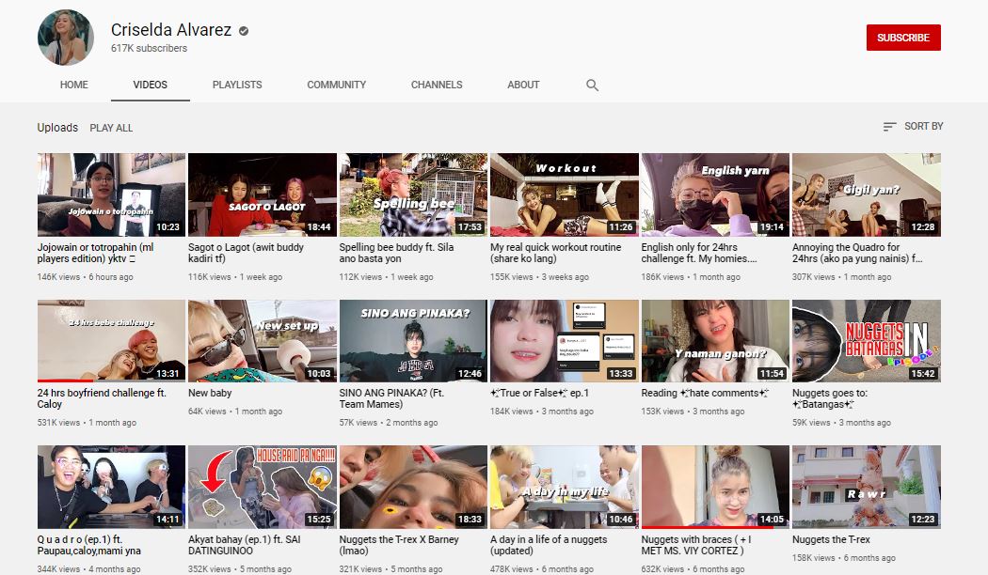Click title 'Nuggets goes to: Batangas'
Screen dimensions: 988x575
pyautogui.click(x=830, y=398)
